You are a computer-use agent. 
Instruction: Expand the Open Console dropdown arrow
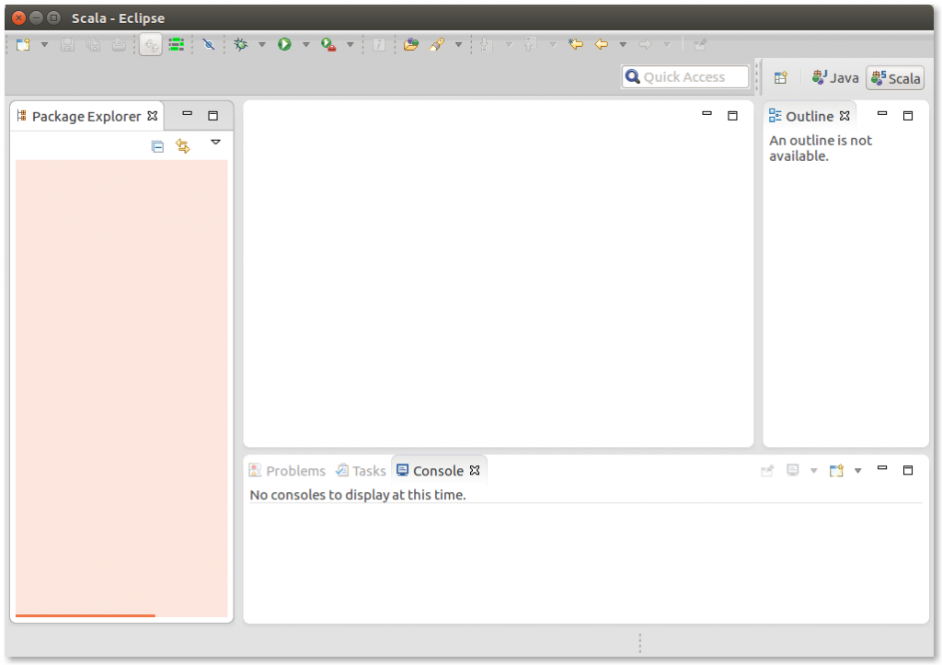[x=858, y=471]
